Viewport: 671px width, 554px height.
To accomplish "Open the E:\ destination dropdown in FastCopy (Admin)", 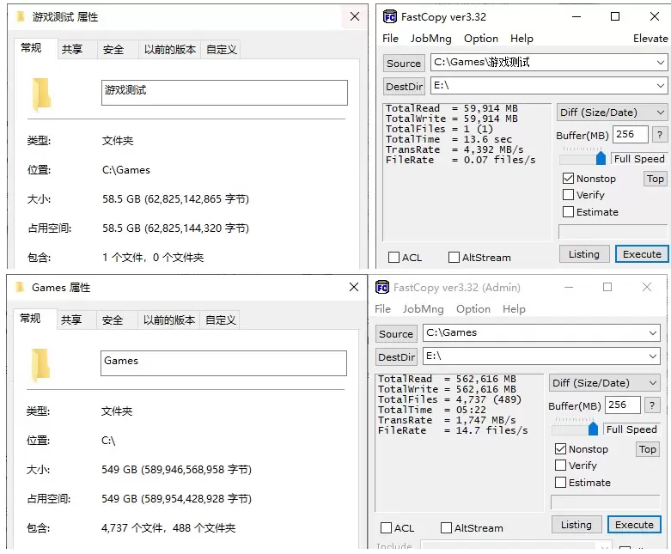I will point(652,356).
